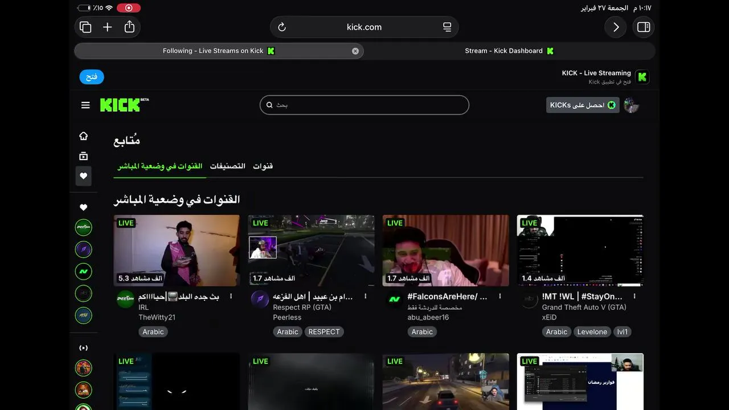The width and height of the screenshot is (729, 410).
Task: Open TheWitty21 live stream thumbnail
Action: click(177, 251)
